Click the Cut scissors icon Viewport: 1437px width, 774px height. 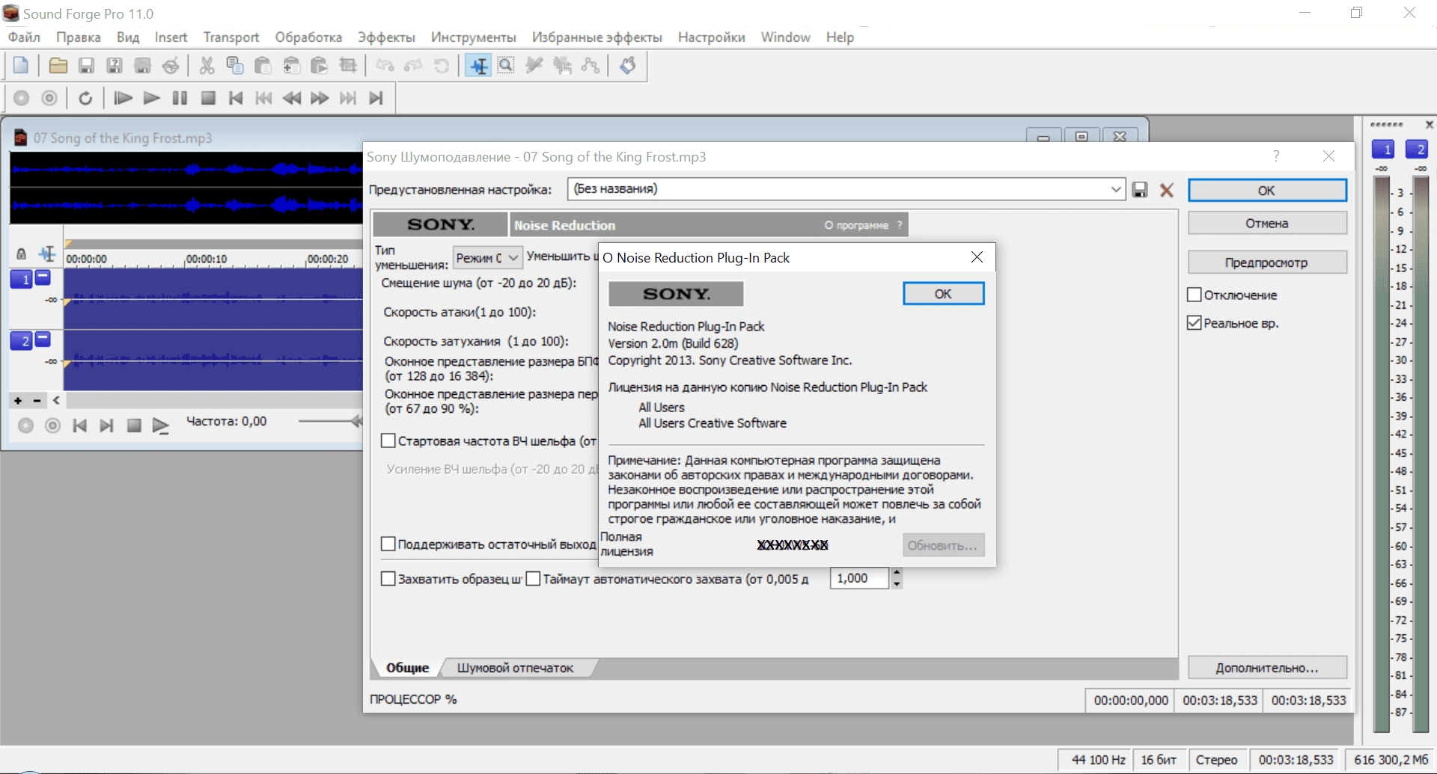[207, 66]
